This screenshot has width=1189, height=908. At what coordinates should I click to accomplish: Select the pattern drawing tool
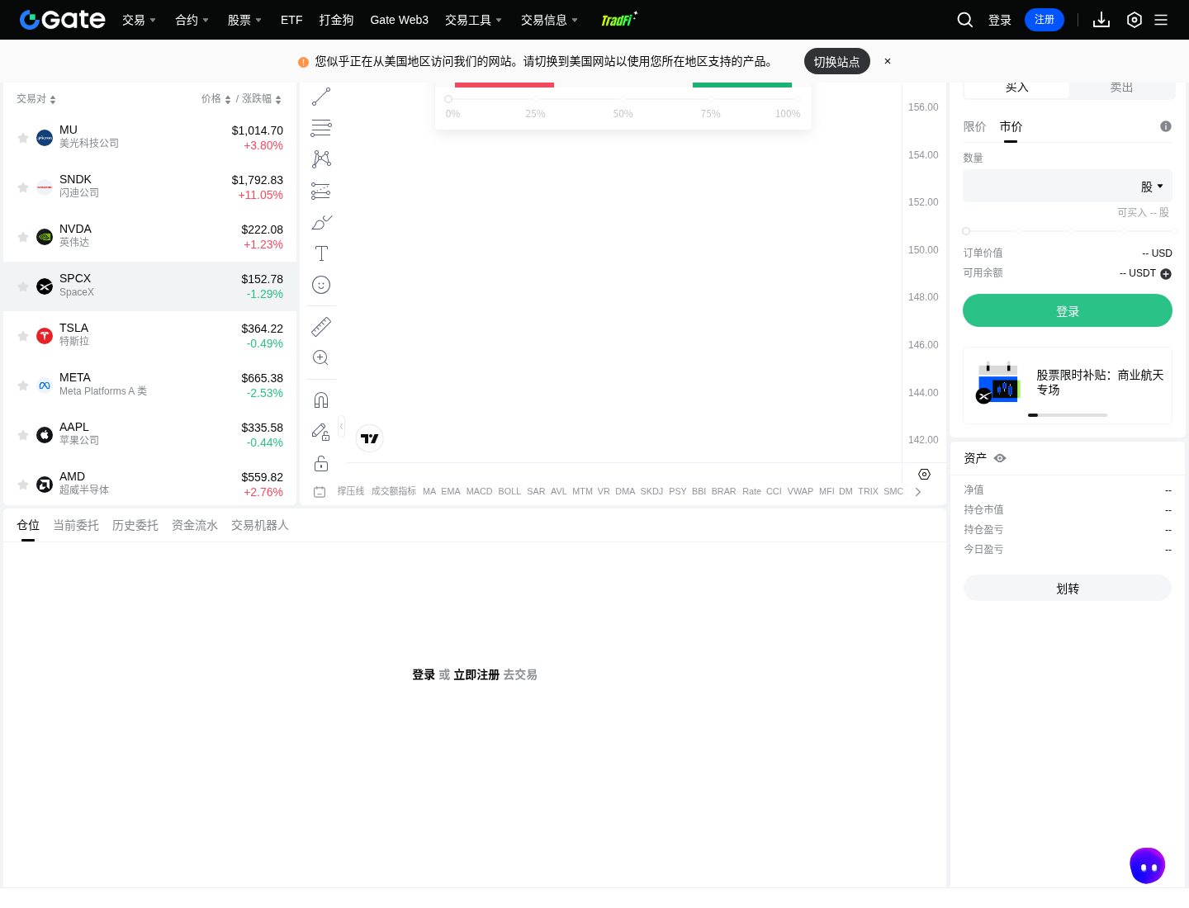(x=321, y=159)
